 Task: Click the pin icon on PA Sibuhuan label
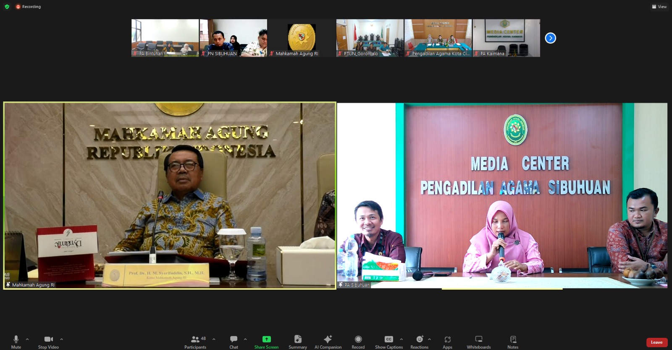pos(341,285)
